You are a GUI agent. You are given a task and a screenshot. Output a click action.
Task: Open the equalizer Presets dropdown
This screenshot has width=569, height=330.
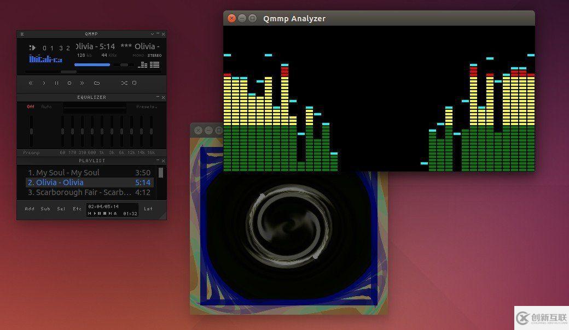147,107
